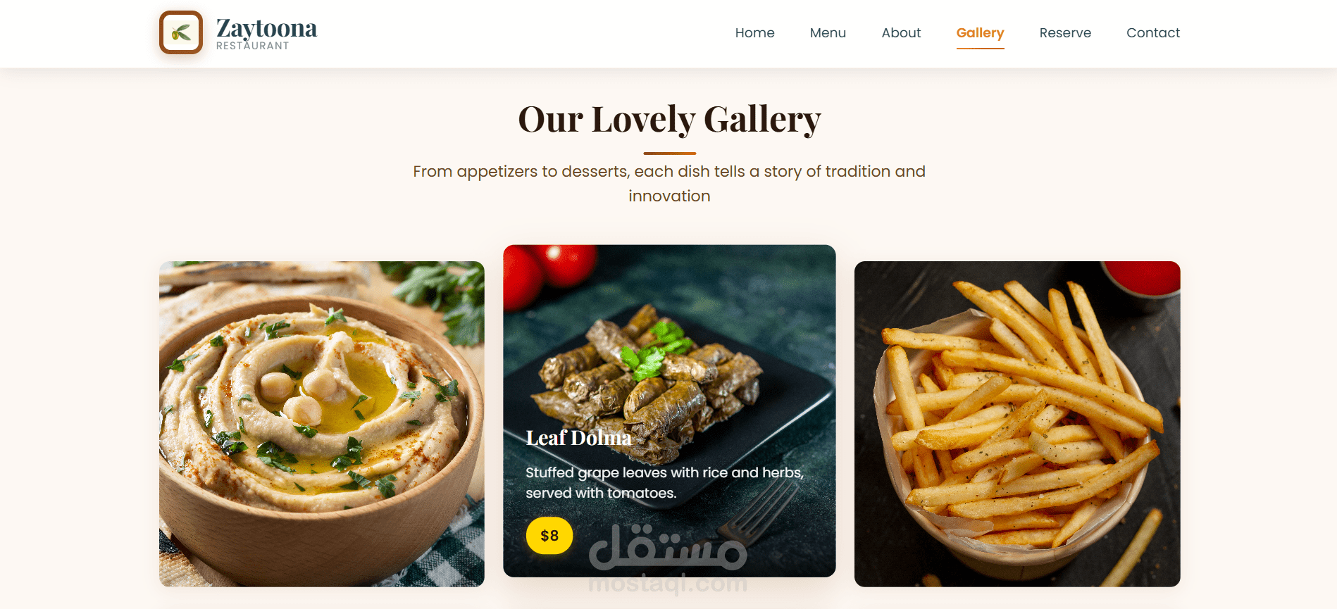Open the Home page
Screen dimensions: 1337x609
click(754, 32)
